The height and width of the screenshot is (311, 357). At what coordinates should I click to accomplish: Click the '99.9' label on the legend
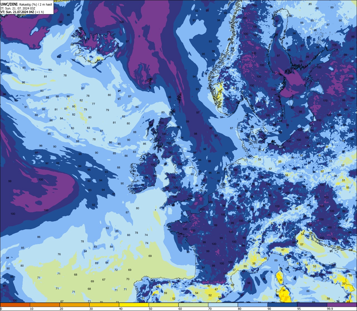[x=330, y=309]
